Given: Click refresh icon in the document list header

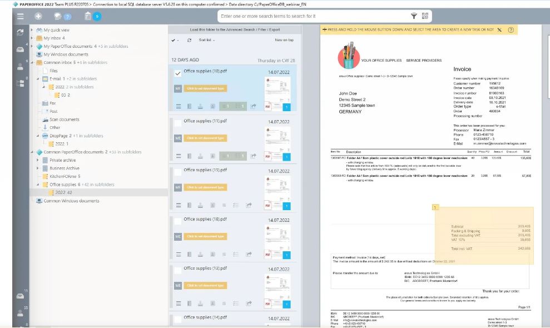Looking at the screenshot, I should tap(189, 41).
